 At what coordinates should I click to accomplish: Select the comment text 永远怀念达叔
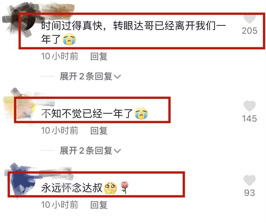(x=72, y=188)
